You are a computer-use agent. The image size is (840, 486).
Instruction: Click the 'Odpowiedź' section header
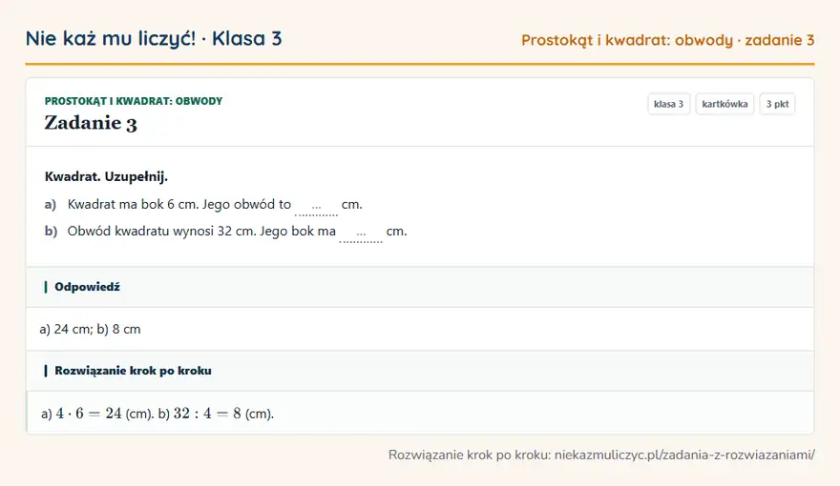87,287
